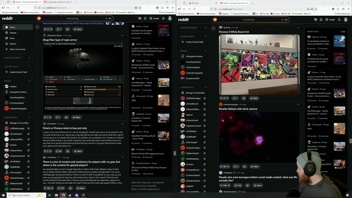Collapse navigation sidebar button in left window
This screenshot has width=352, height=198.
[x=37, y=27]
